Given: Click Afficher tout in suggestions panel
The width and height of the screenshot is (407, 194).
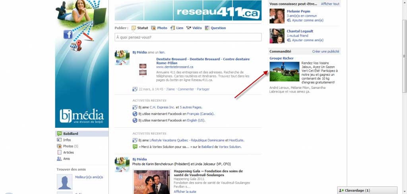Looking at the screenshot, I should click(x=330, y=4).
